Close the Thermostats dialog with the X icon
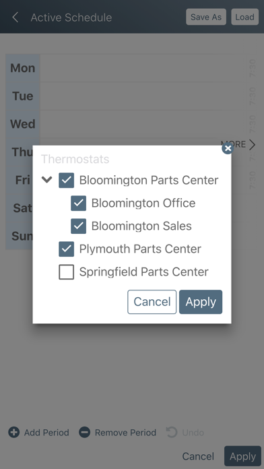 click(228, 148)
